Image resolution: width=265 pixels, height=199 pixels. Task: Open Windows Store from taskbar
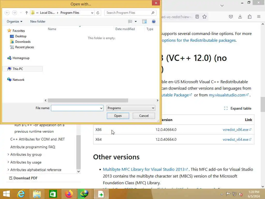(x=53, y=194)
